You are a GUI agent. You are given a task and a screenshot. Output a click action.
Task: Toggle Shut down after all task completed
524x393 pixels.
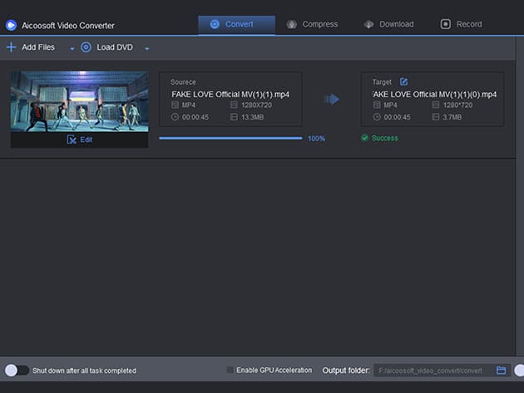[17, 371]
